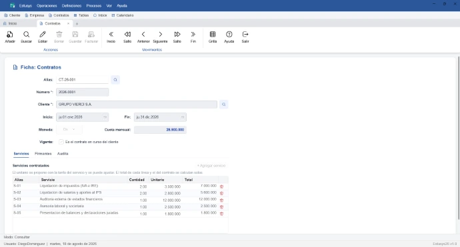
Task: Open Calendario from the shortcut bar
Action: (x=123, y=15)
